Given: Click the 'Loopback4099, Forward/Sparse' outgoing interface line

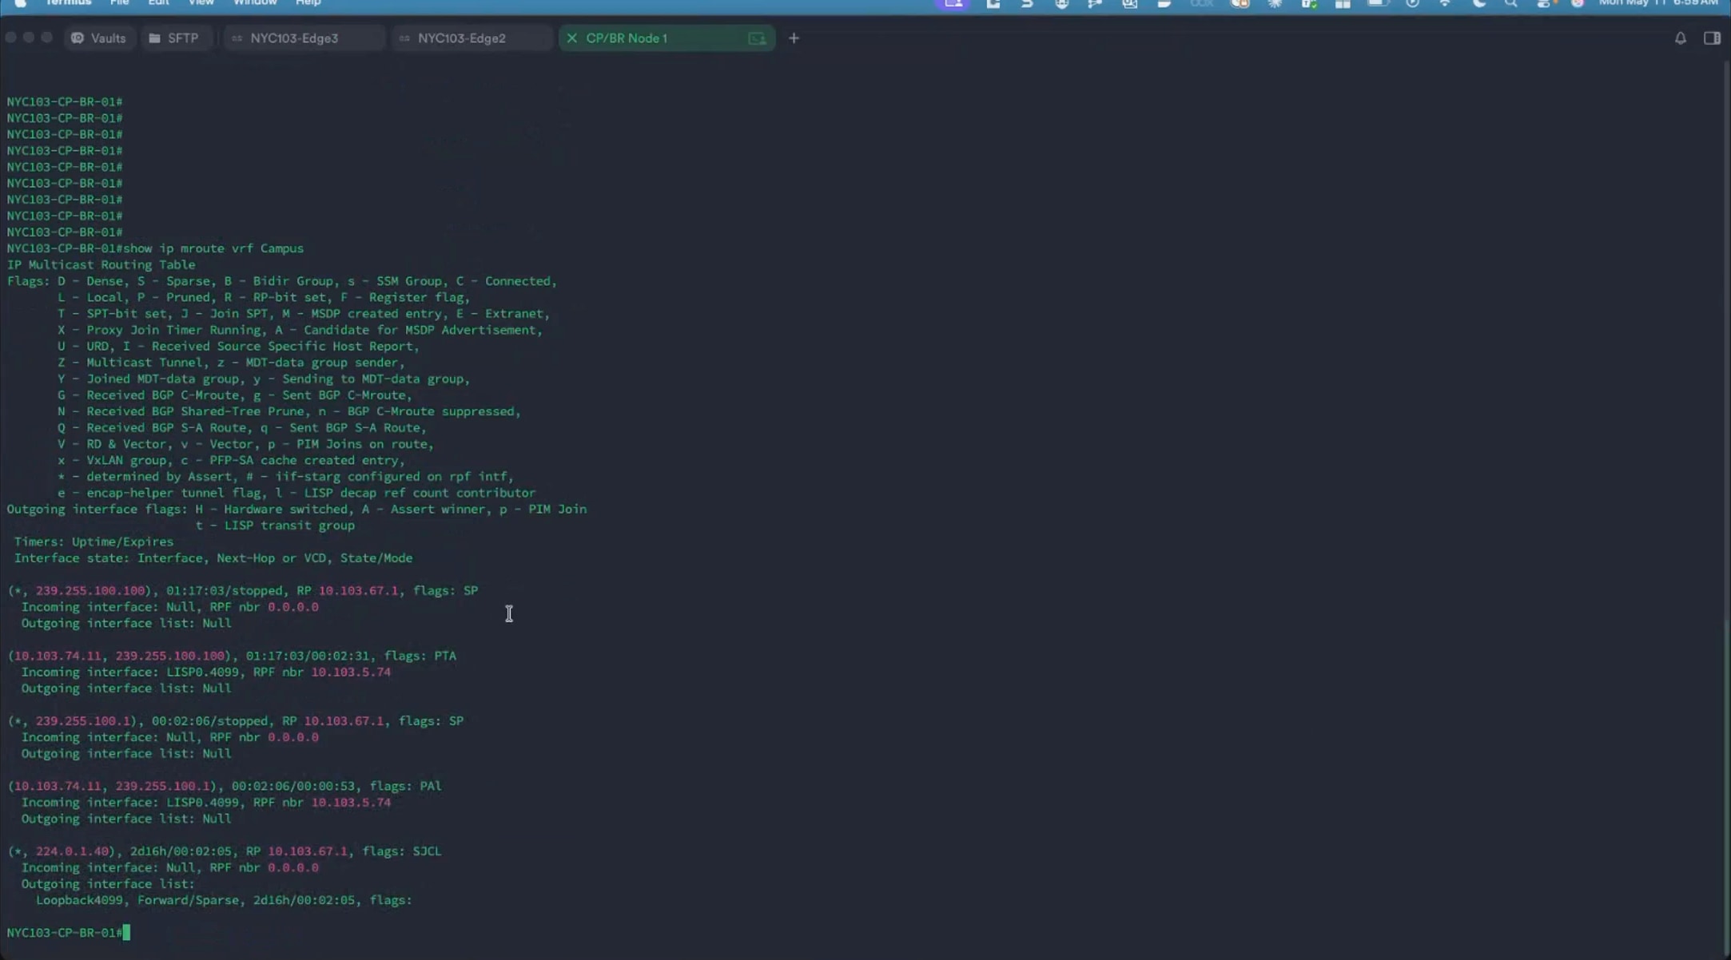Looking at the screenshot, I should coord(224,900).
